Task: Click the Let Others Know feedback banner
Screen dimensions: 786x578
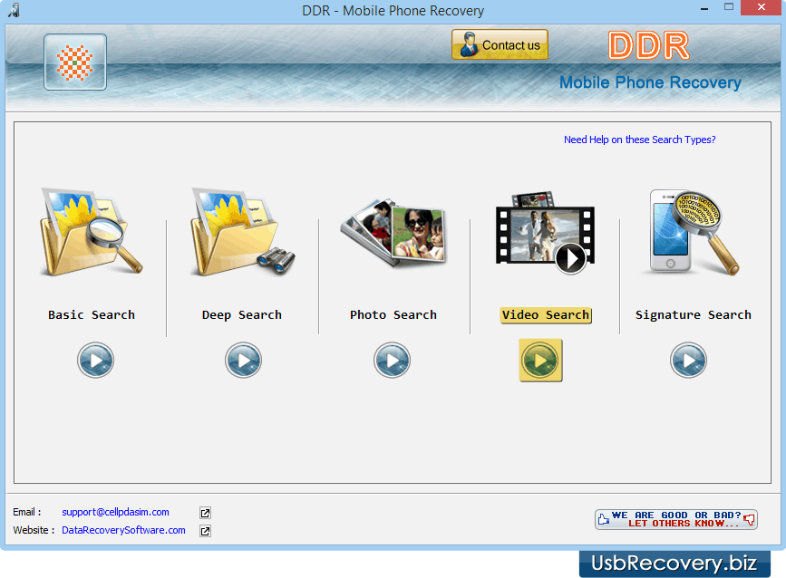Action: point(675,519)
